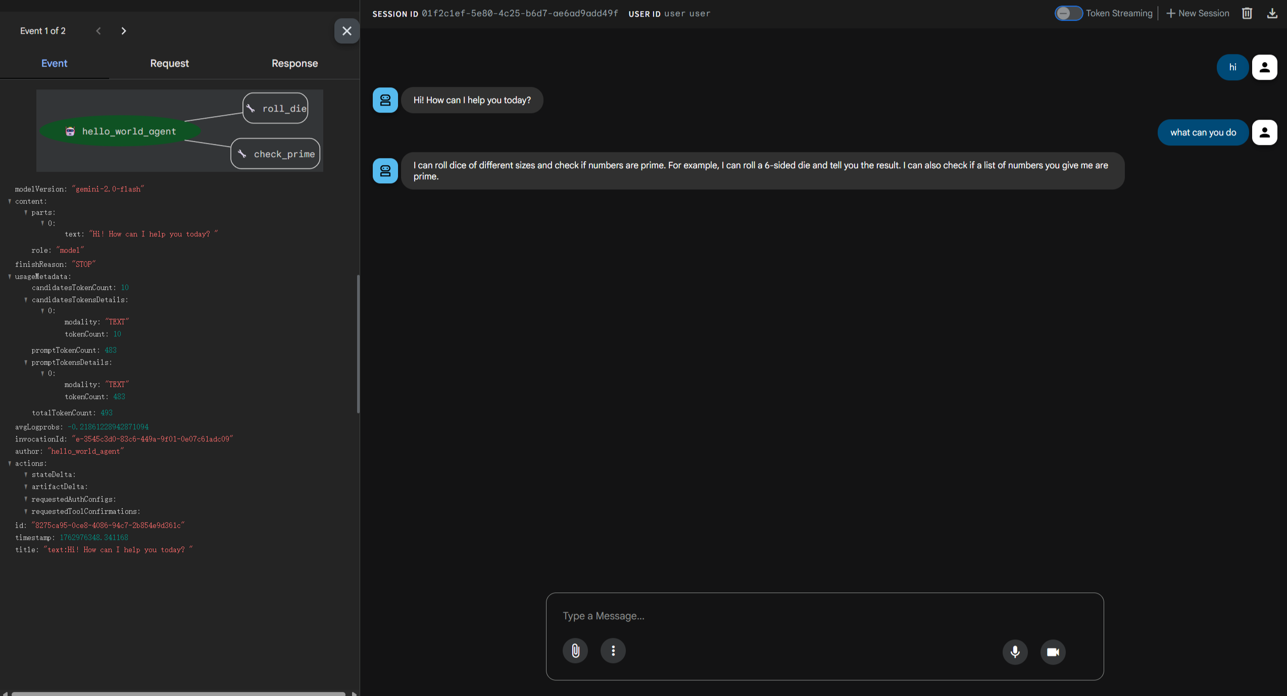Click the download session icon

1272,14
